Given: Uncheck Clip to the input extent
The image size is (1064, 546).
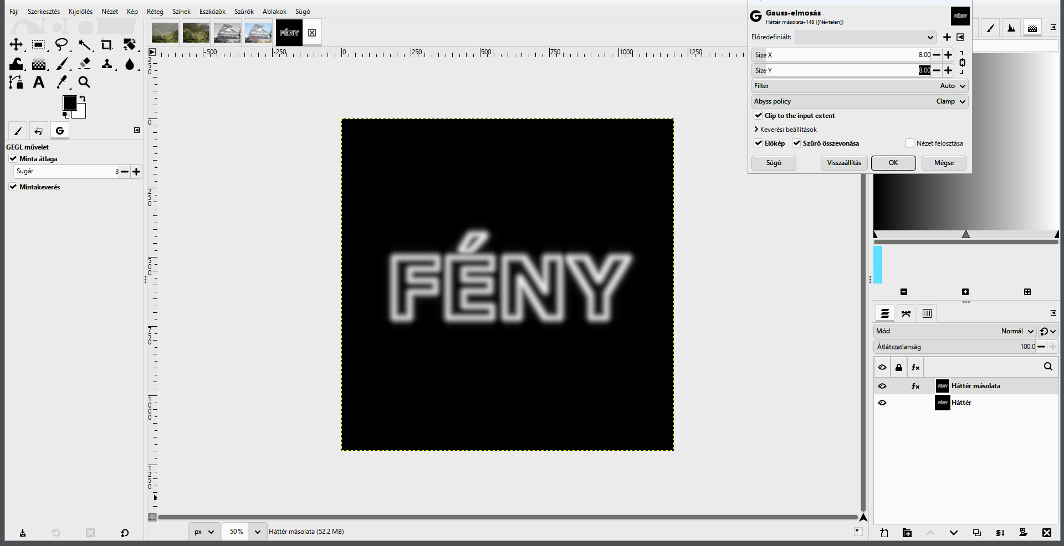Looking at the screenshot, I should [758, 115].
